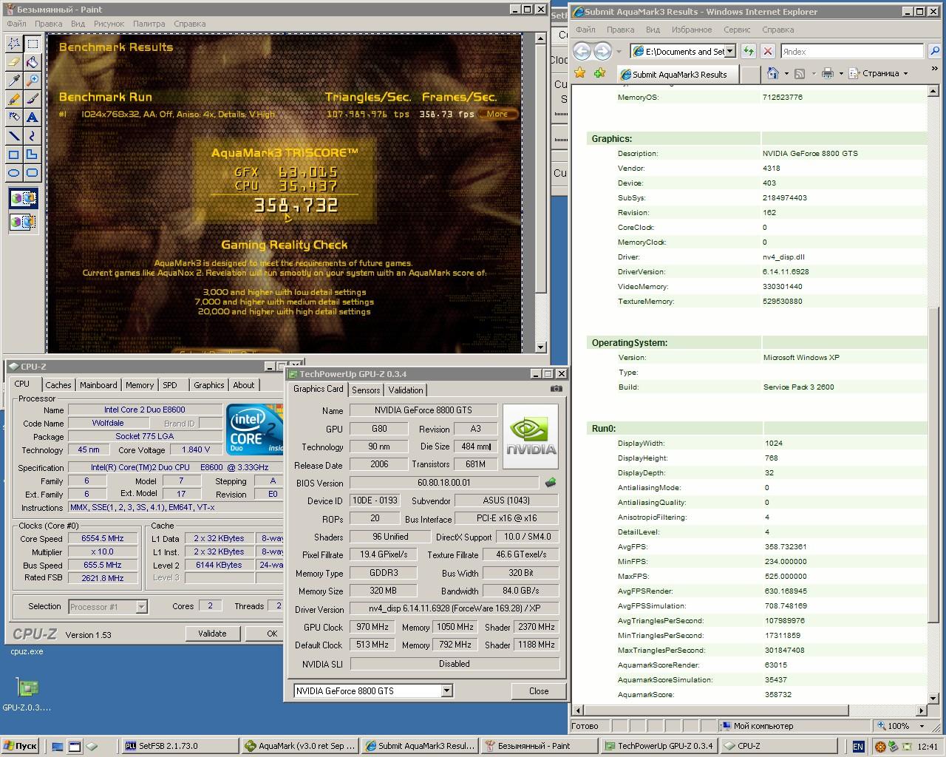Viewport: 946px width, 757px height.
Task: Click the EN language indicator in the tray
Action: pyautogui.click(x=858, y=747)
